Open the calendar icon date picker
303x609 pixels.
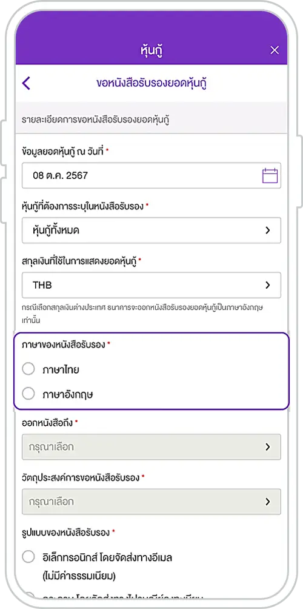tap(270, 175)
